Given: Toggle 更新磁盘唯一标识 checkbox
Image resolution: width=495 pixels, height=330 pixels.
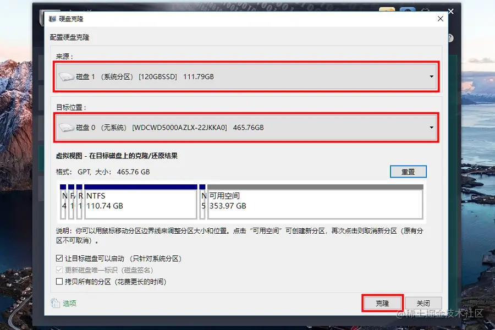Looking at the screenshot, I should pyautogui.click(x=59, y=270).
